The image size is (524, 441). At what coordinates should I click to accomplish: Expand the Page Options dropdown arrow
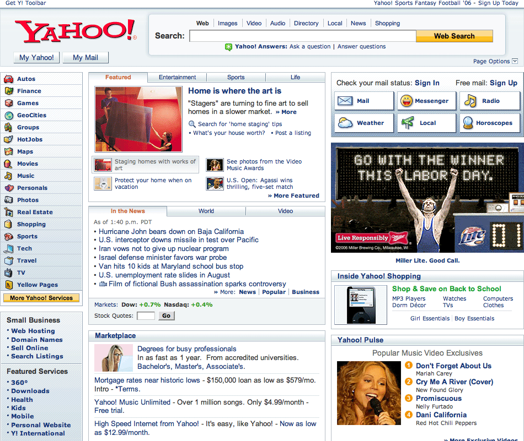pos(515,61)
